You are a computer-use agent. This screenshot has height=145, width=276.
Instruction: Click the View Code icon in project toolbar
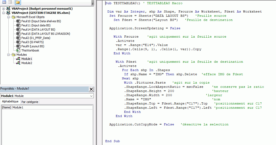tap(4, 2)
